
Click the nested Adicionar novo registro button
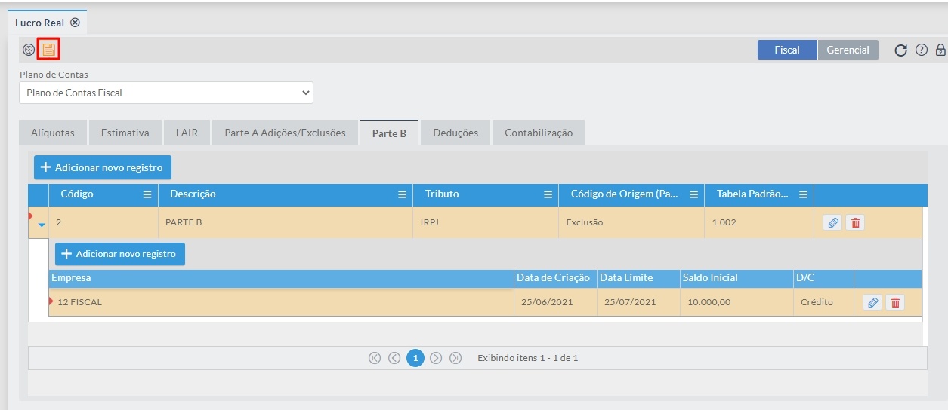[119, 254]
